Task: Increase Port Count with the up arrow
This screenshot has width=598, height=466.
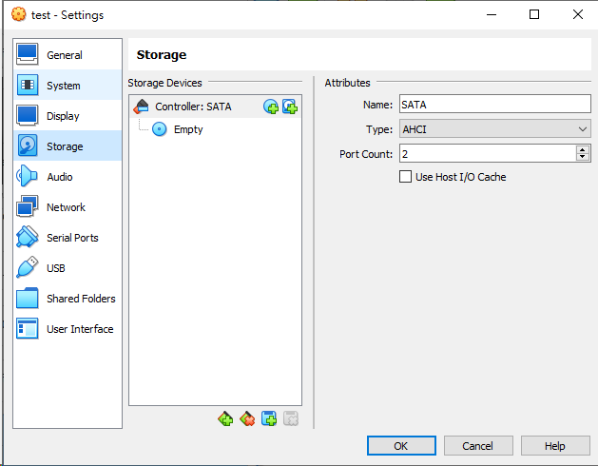Action: point(582,149)
